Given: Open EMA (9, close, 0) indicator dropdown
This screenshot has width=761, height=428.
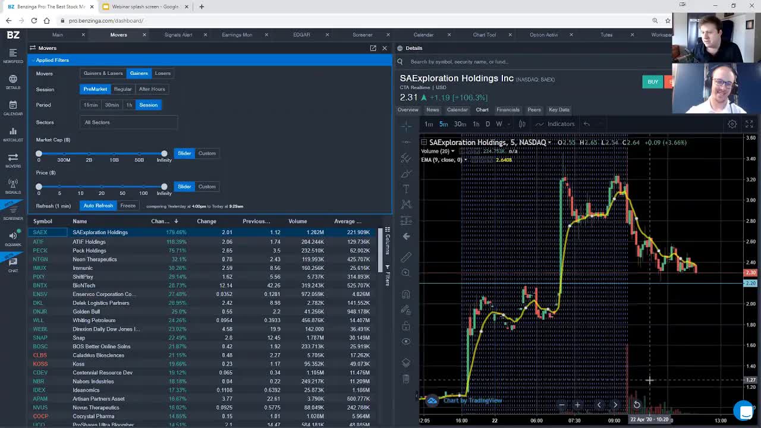Looking at the screenshot, I should pos(466,160).
